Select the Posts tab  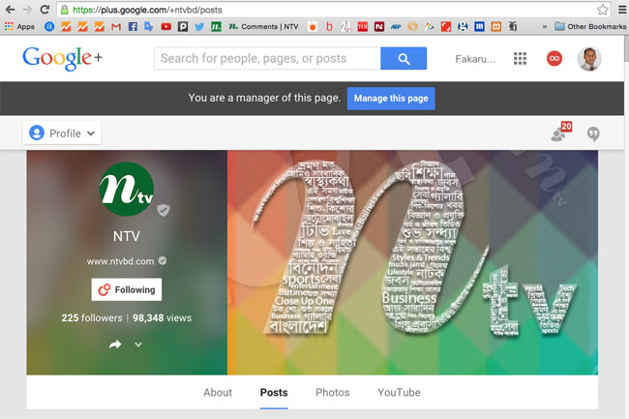point(274,393)
